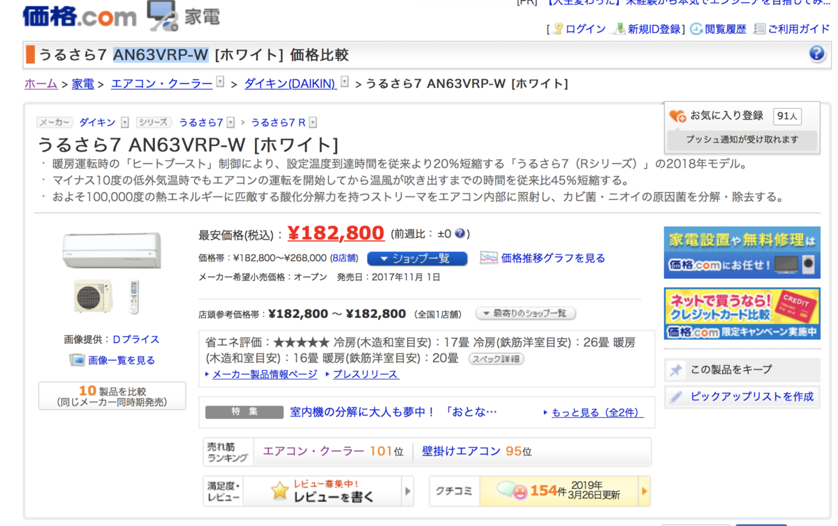Open ご利用ガイド user guide

tap(799, 29)
